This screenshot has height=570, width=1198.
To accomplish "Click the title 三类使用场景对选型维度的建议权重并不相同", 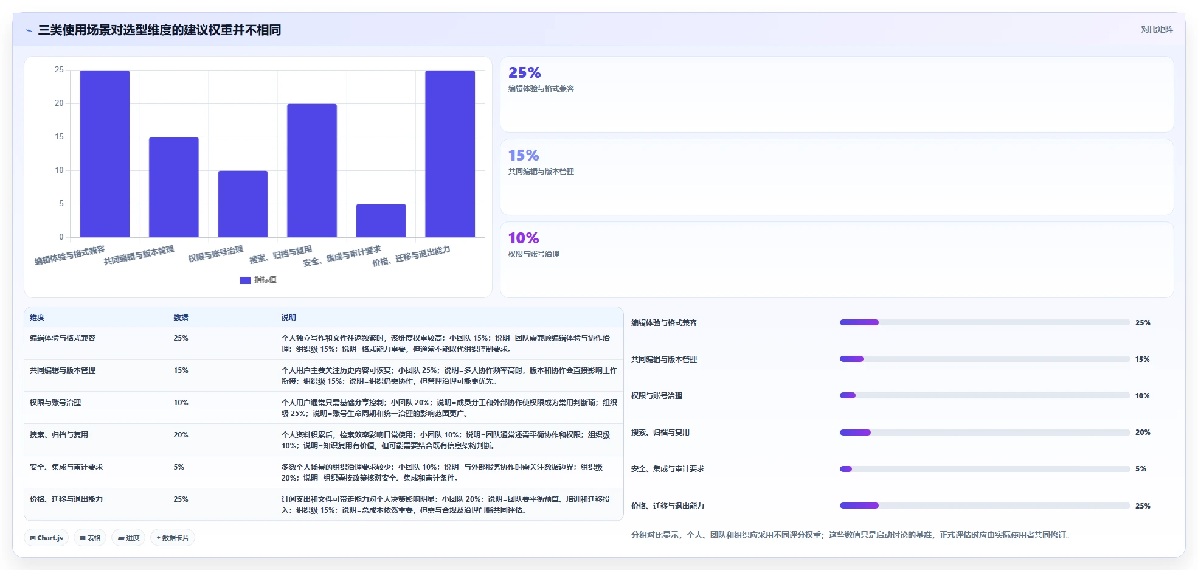I will coord(159,30).
